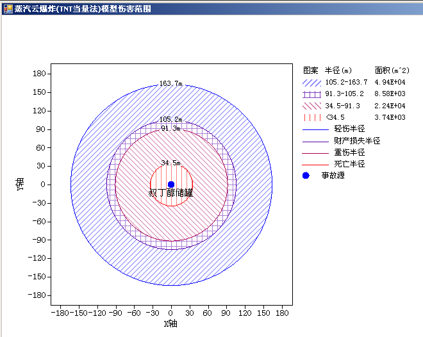Screen dimensions: 423x337
Task: Click the red line sample beside 死亡半径
Action: [315, 165]
